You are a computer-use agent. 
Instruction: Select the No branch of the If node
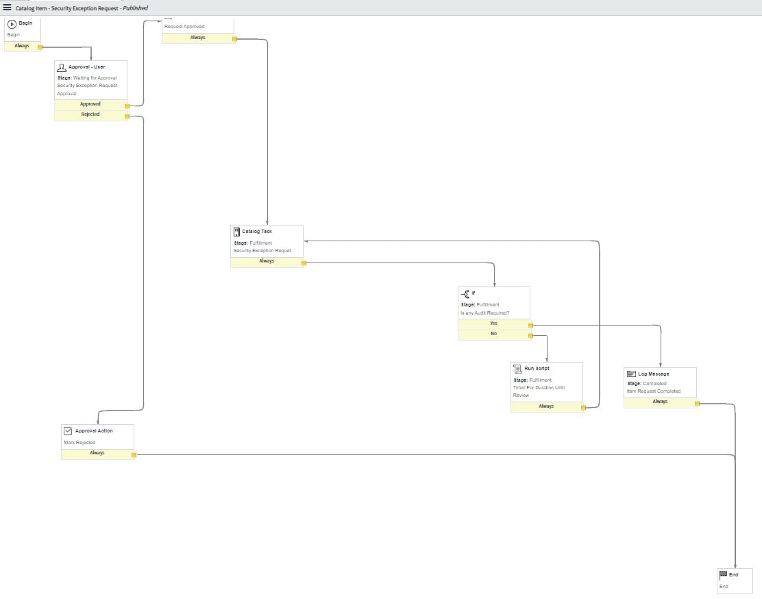(493, 333)
